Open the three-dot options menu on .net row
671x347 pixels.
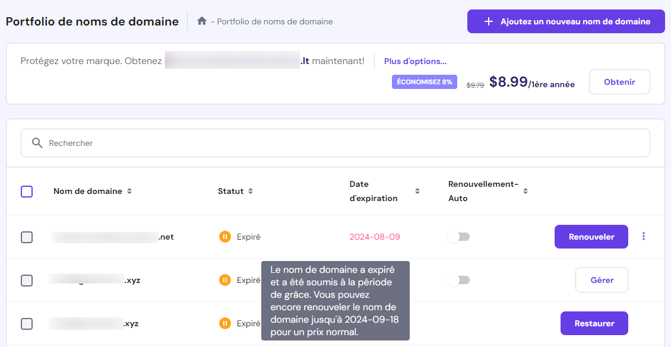(x=644, y=236)
